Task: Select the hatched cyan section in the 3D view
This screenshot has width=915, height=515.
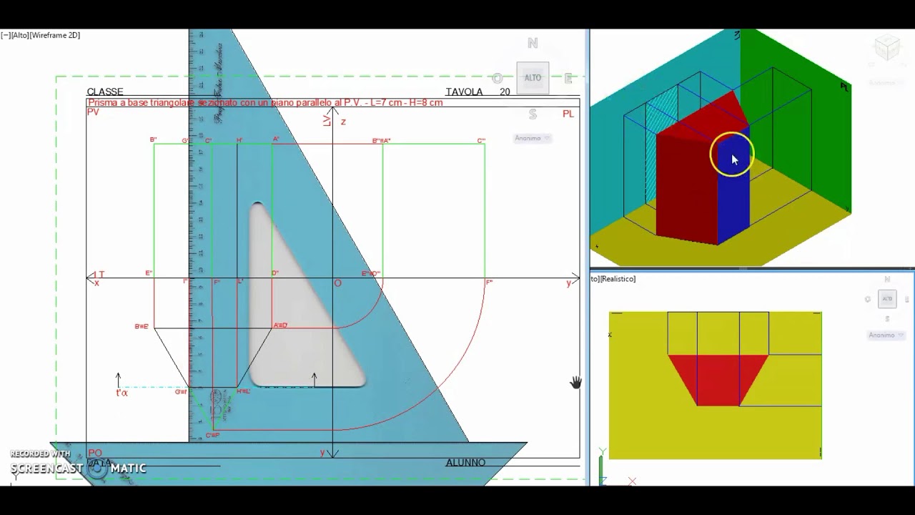Action: [661, 143]
